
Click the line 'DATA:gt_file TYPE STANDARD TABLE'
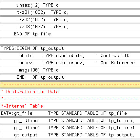[70, 113]
